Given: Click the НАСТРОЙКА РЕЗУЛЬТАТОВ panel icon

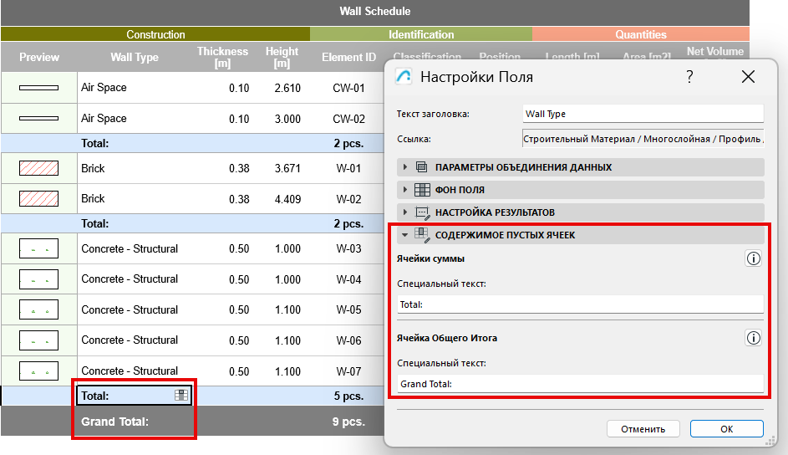Looking at the screenshot, I should (422, 212).
